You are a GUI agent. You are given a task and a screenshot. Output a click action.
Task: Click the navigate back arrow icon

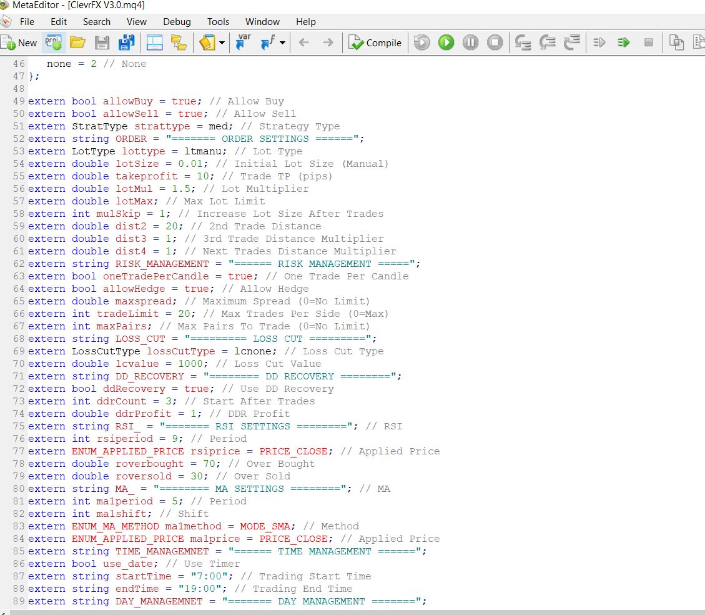(x=303, y=42)
